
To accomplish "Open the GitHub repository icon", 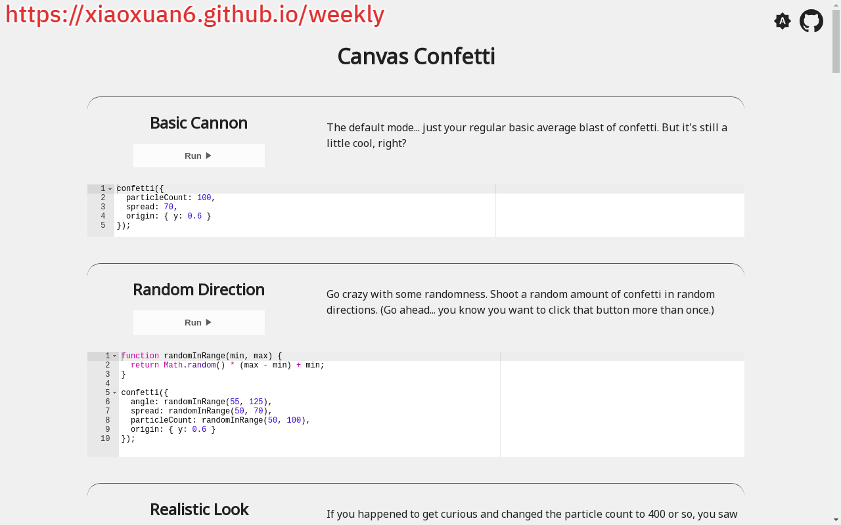I will coord(811,21).
